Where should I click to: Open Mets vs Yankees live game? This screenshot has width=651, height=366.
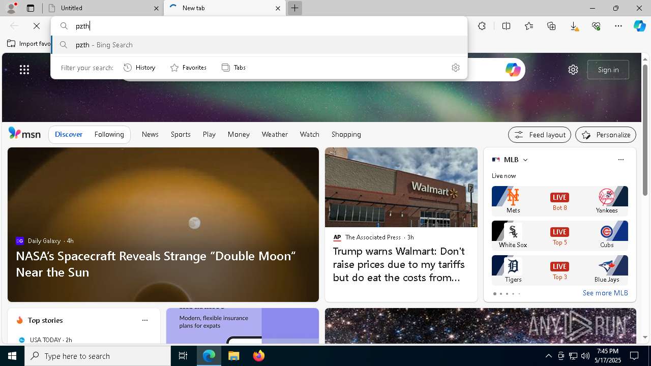[x=560, y=201]
